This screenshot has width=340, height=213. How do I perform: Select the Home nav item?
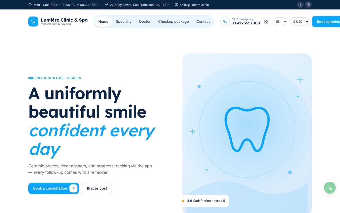(103, 22)
